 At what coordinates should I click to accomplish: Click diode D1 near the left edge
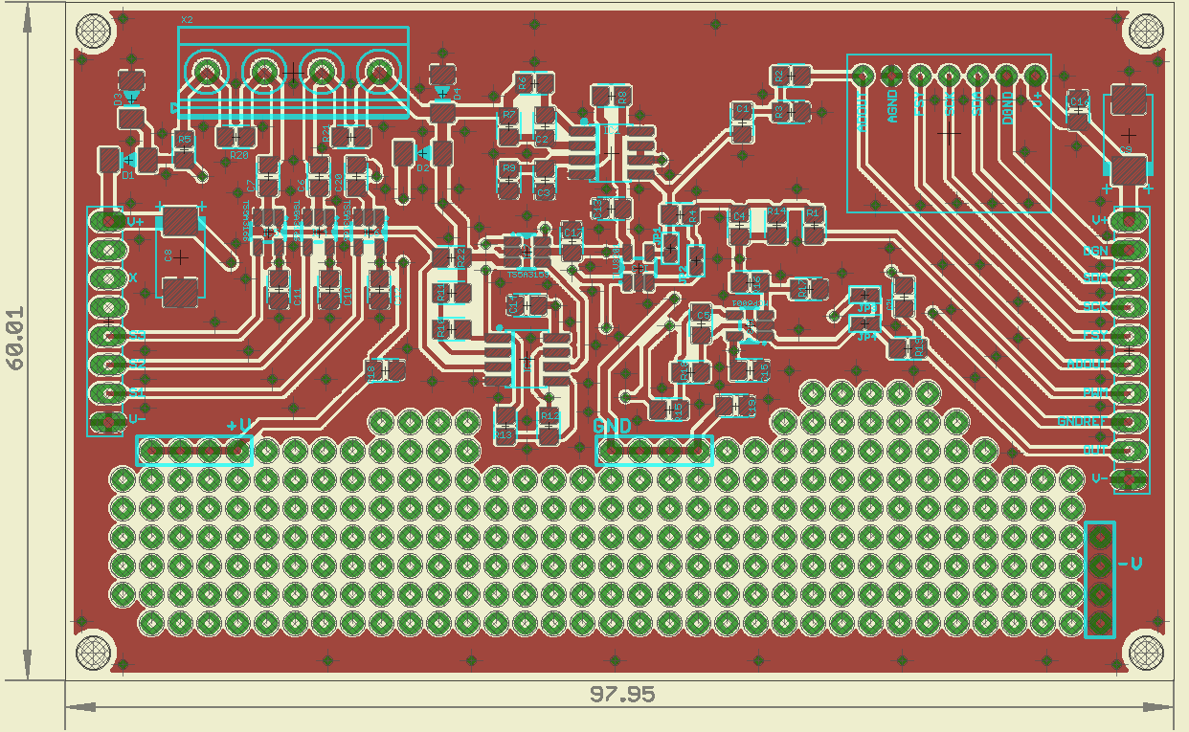(x=128, y=159)
